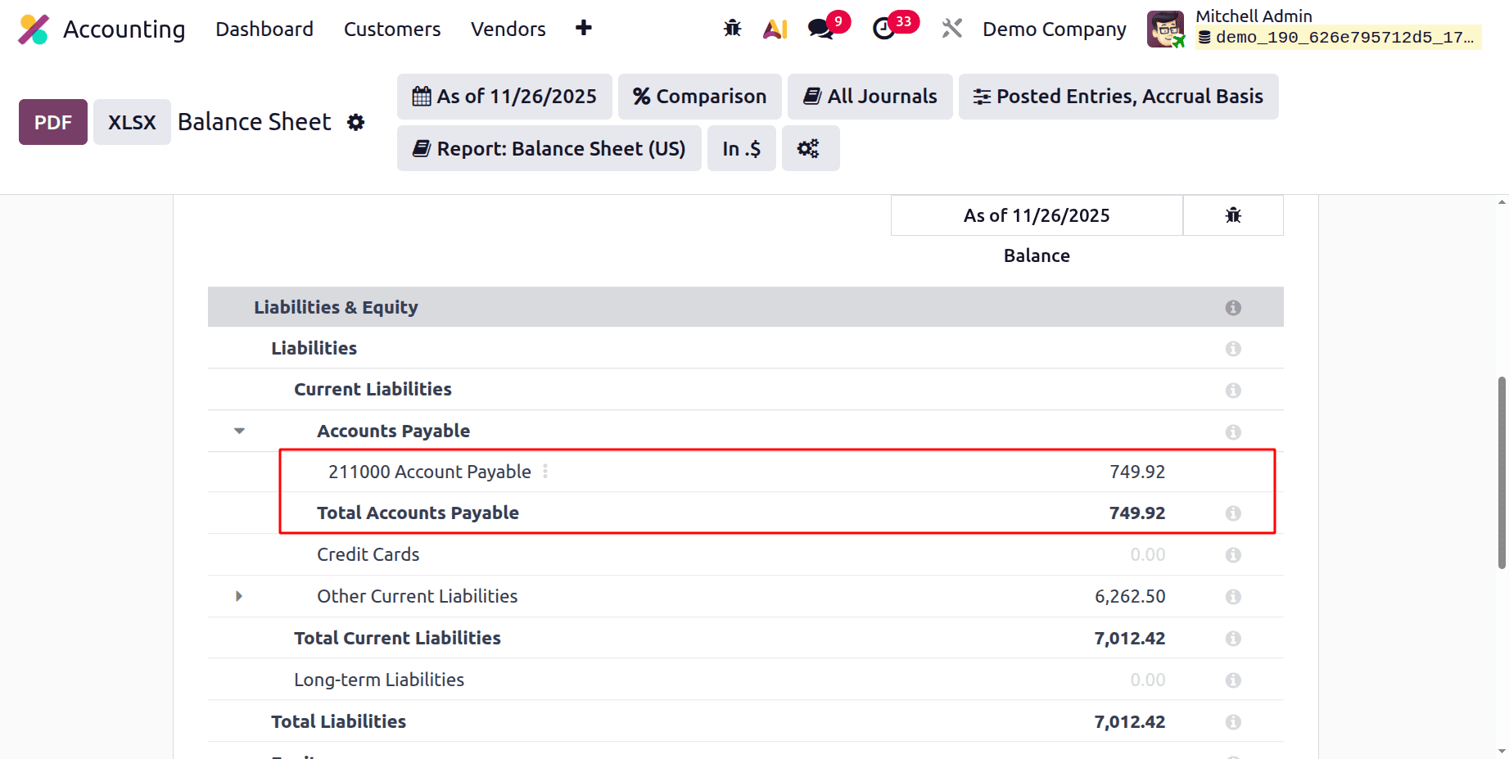Click Other Current Liabilities 6,262.50 amount
Viewport: 1509px width, 759px height.
click(x=1130, y=596)
